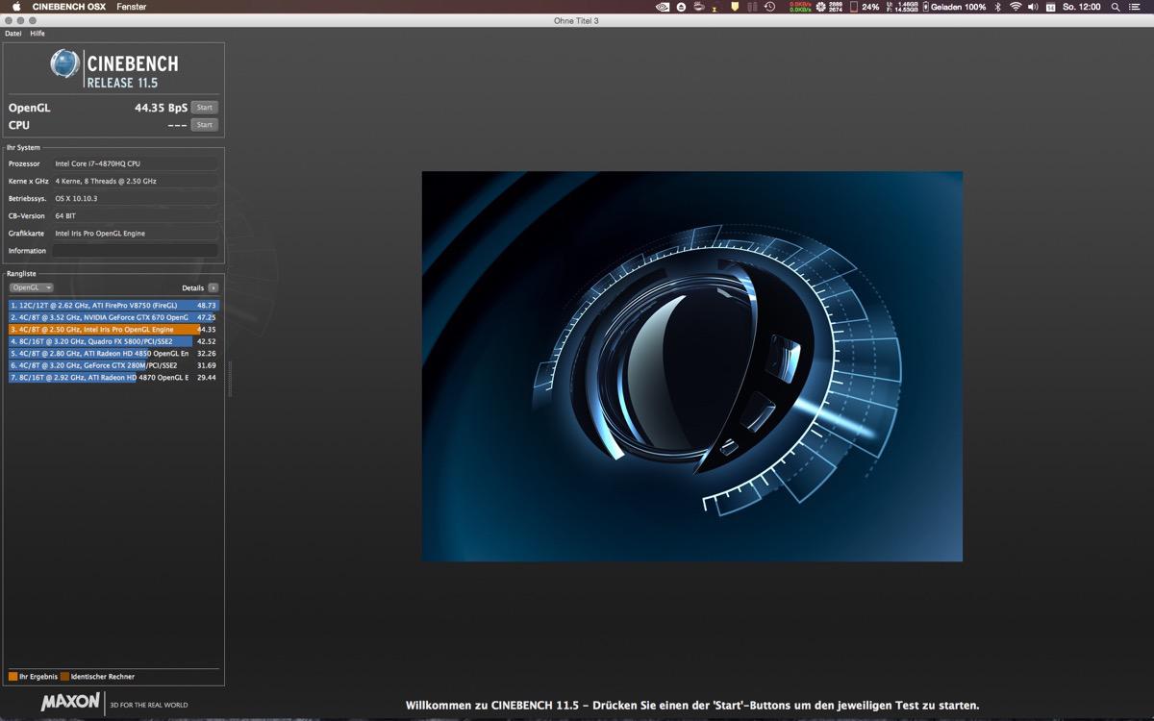Click the So. 12:00 clock

point(1082,7)
